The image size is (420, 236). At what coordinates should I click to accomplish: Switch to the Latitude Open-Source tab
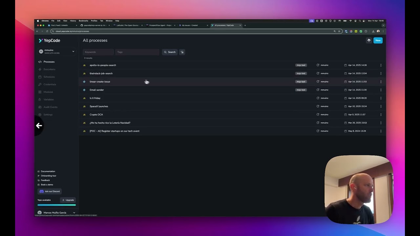coord(127,25)
